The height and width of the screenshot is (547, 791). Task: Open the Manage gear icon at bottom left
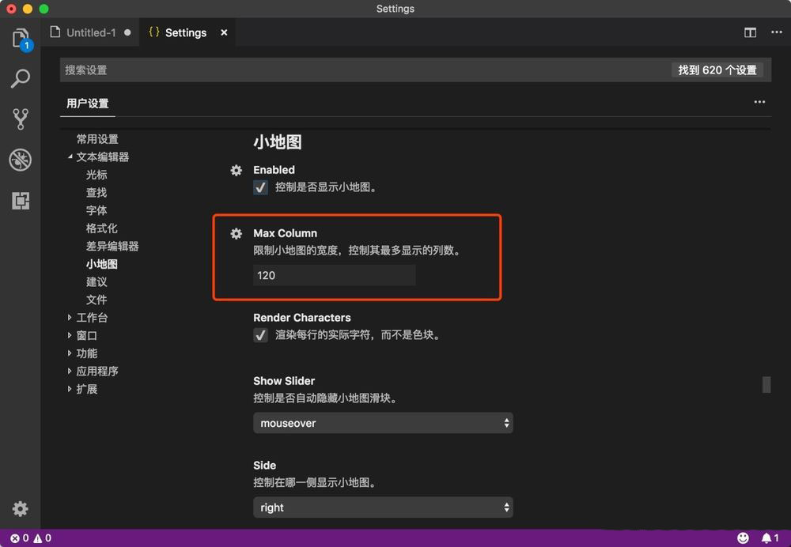tap(20, 508)
